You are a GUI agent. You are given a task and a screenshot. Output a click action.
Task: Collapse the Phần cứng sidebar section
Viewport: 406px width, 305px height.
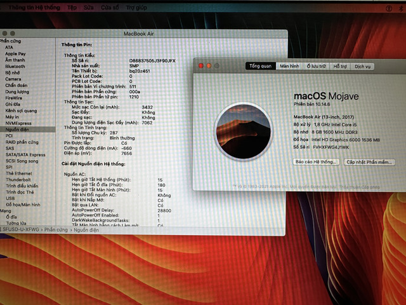10,41
